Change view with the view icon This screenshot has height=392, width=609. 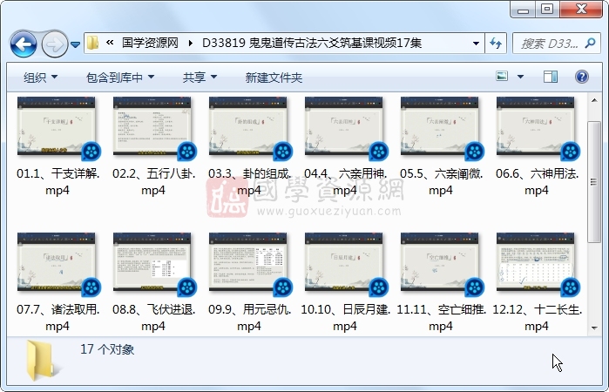click(x=502, y=76)
